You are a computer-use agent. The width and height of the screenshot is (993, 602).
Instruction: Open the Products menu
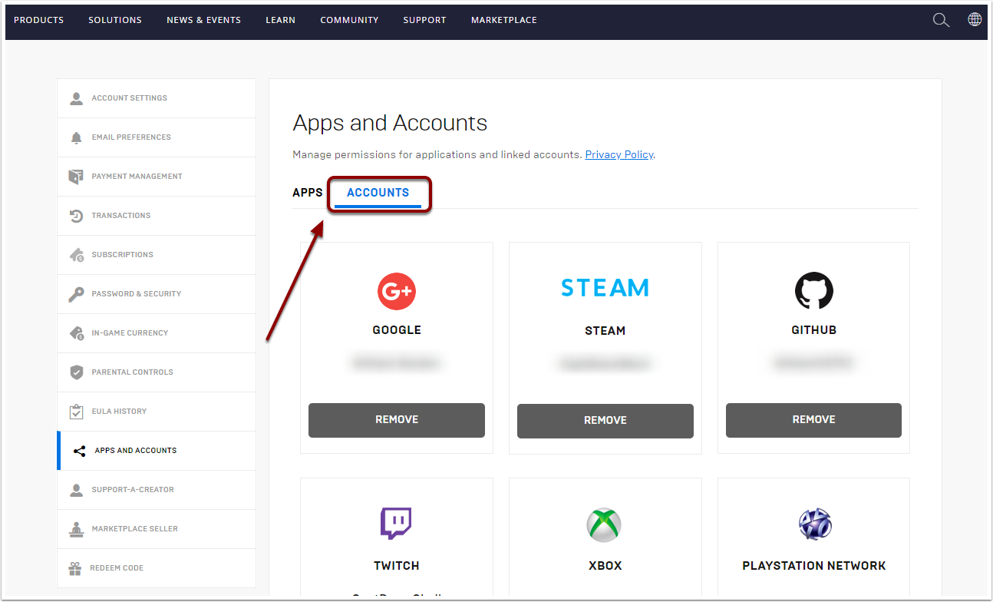click(39, 20)
